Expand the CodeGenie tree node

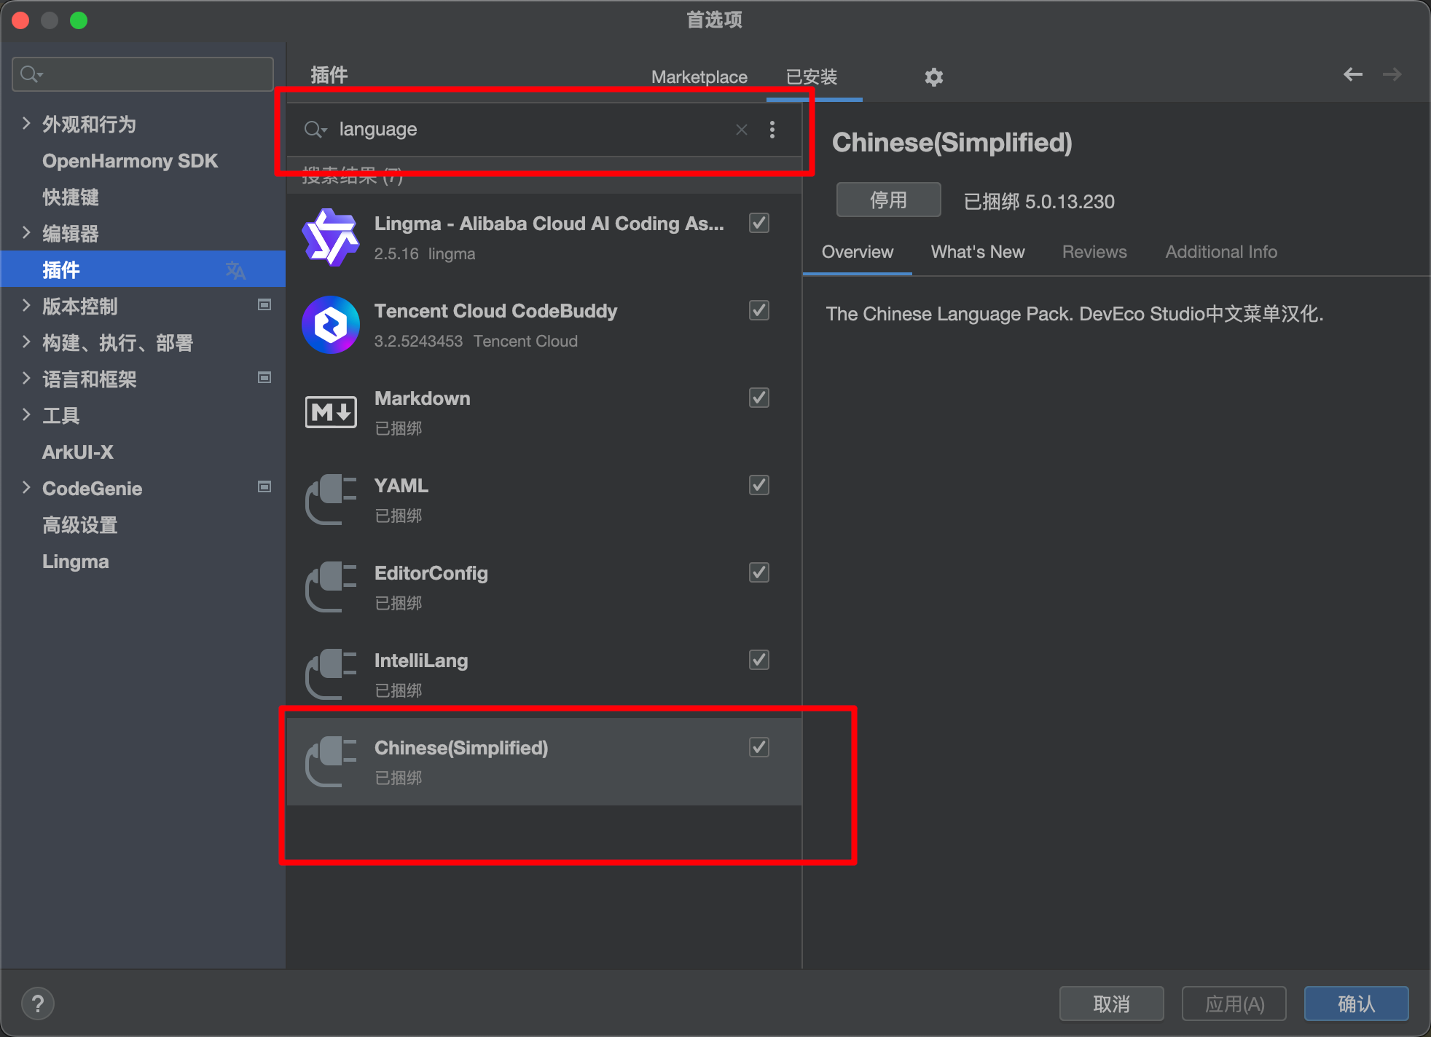(26, 487)
